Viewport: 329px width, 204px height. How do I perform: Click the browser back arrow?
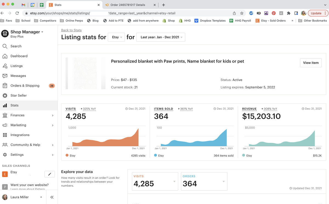[x=2, y=13]
